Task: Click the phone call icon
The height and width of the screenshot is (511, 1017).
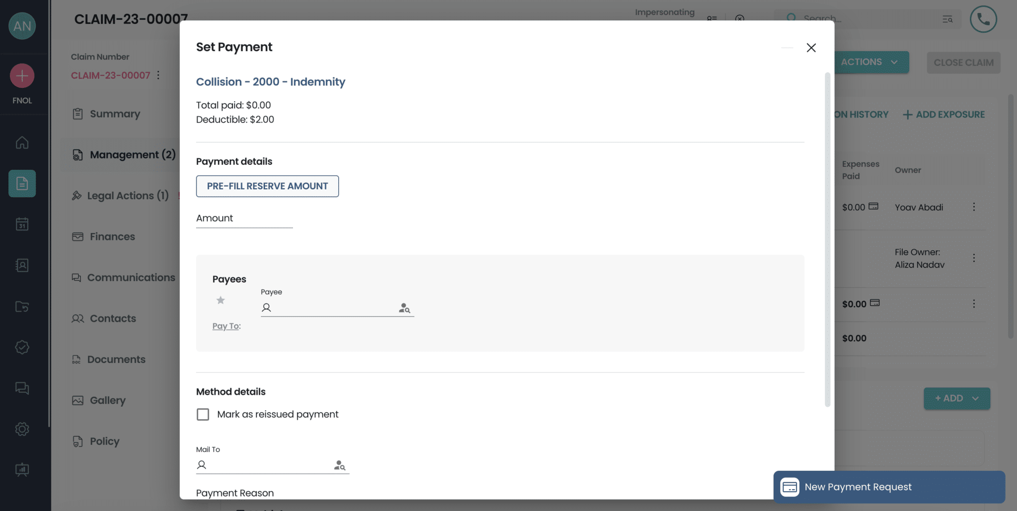Action: 983,19
